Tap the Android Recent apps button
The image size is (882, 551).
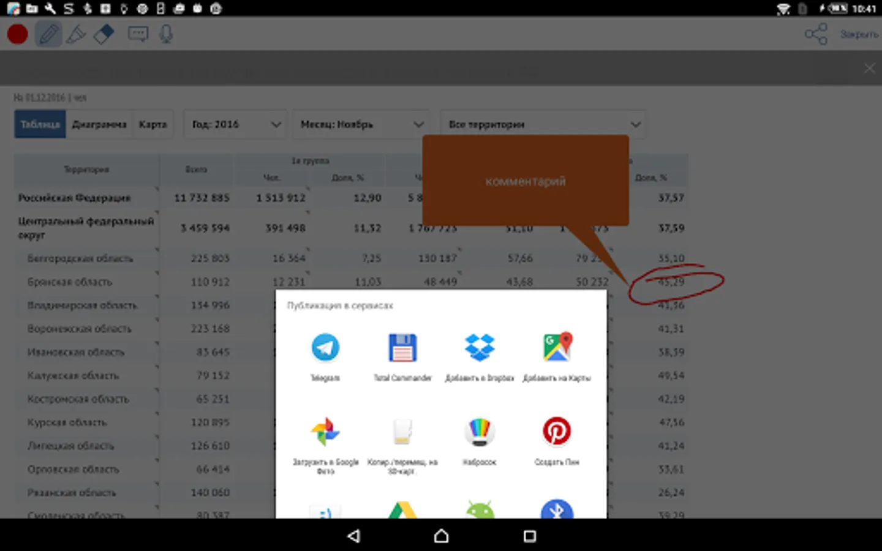(x=530, y=536)
